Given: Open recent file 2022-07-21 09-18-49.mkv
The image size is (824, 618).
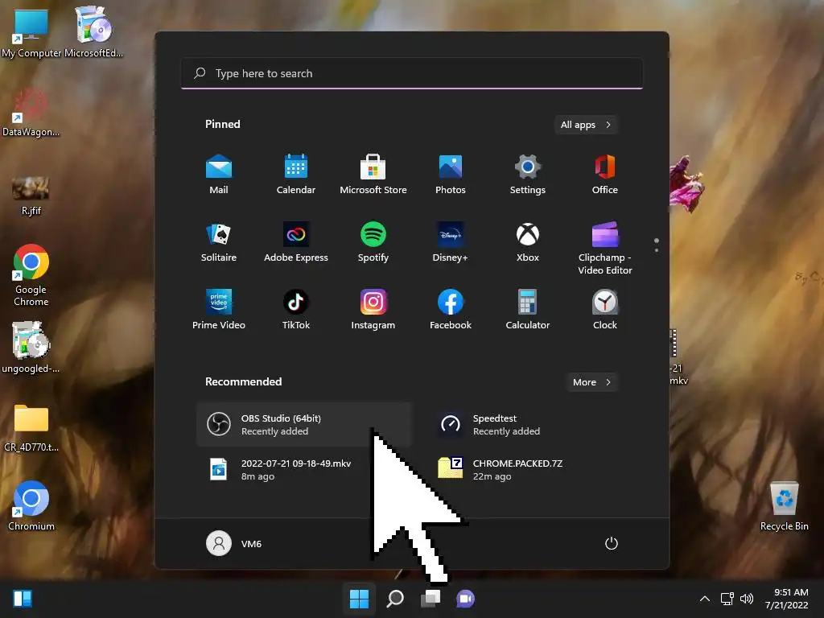Looking at the screenshot, I should coord(303,470).
